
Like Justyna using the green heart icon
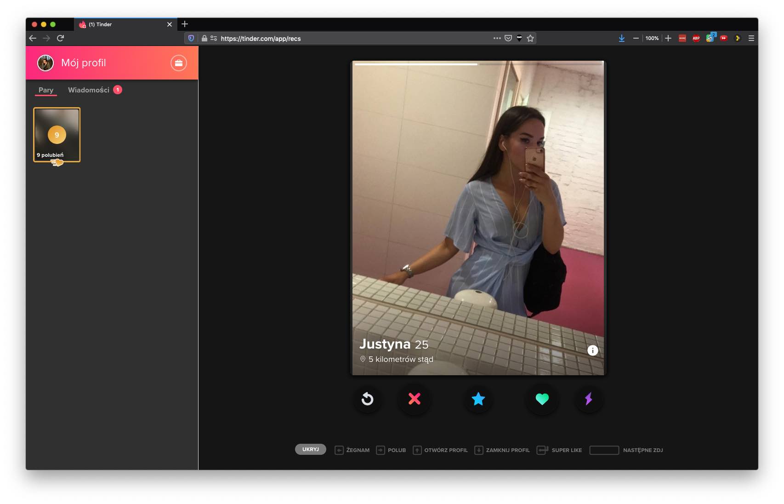point(542,400)
